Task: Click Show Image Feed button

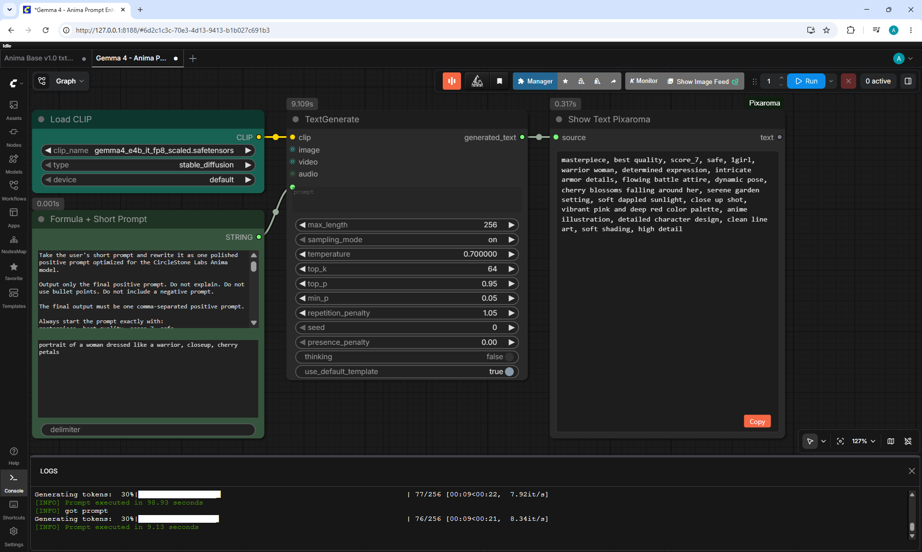Action: pyautogui.click(x=703, y=81)
